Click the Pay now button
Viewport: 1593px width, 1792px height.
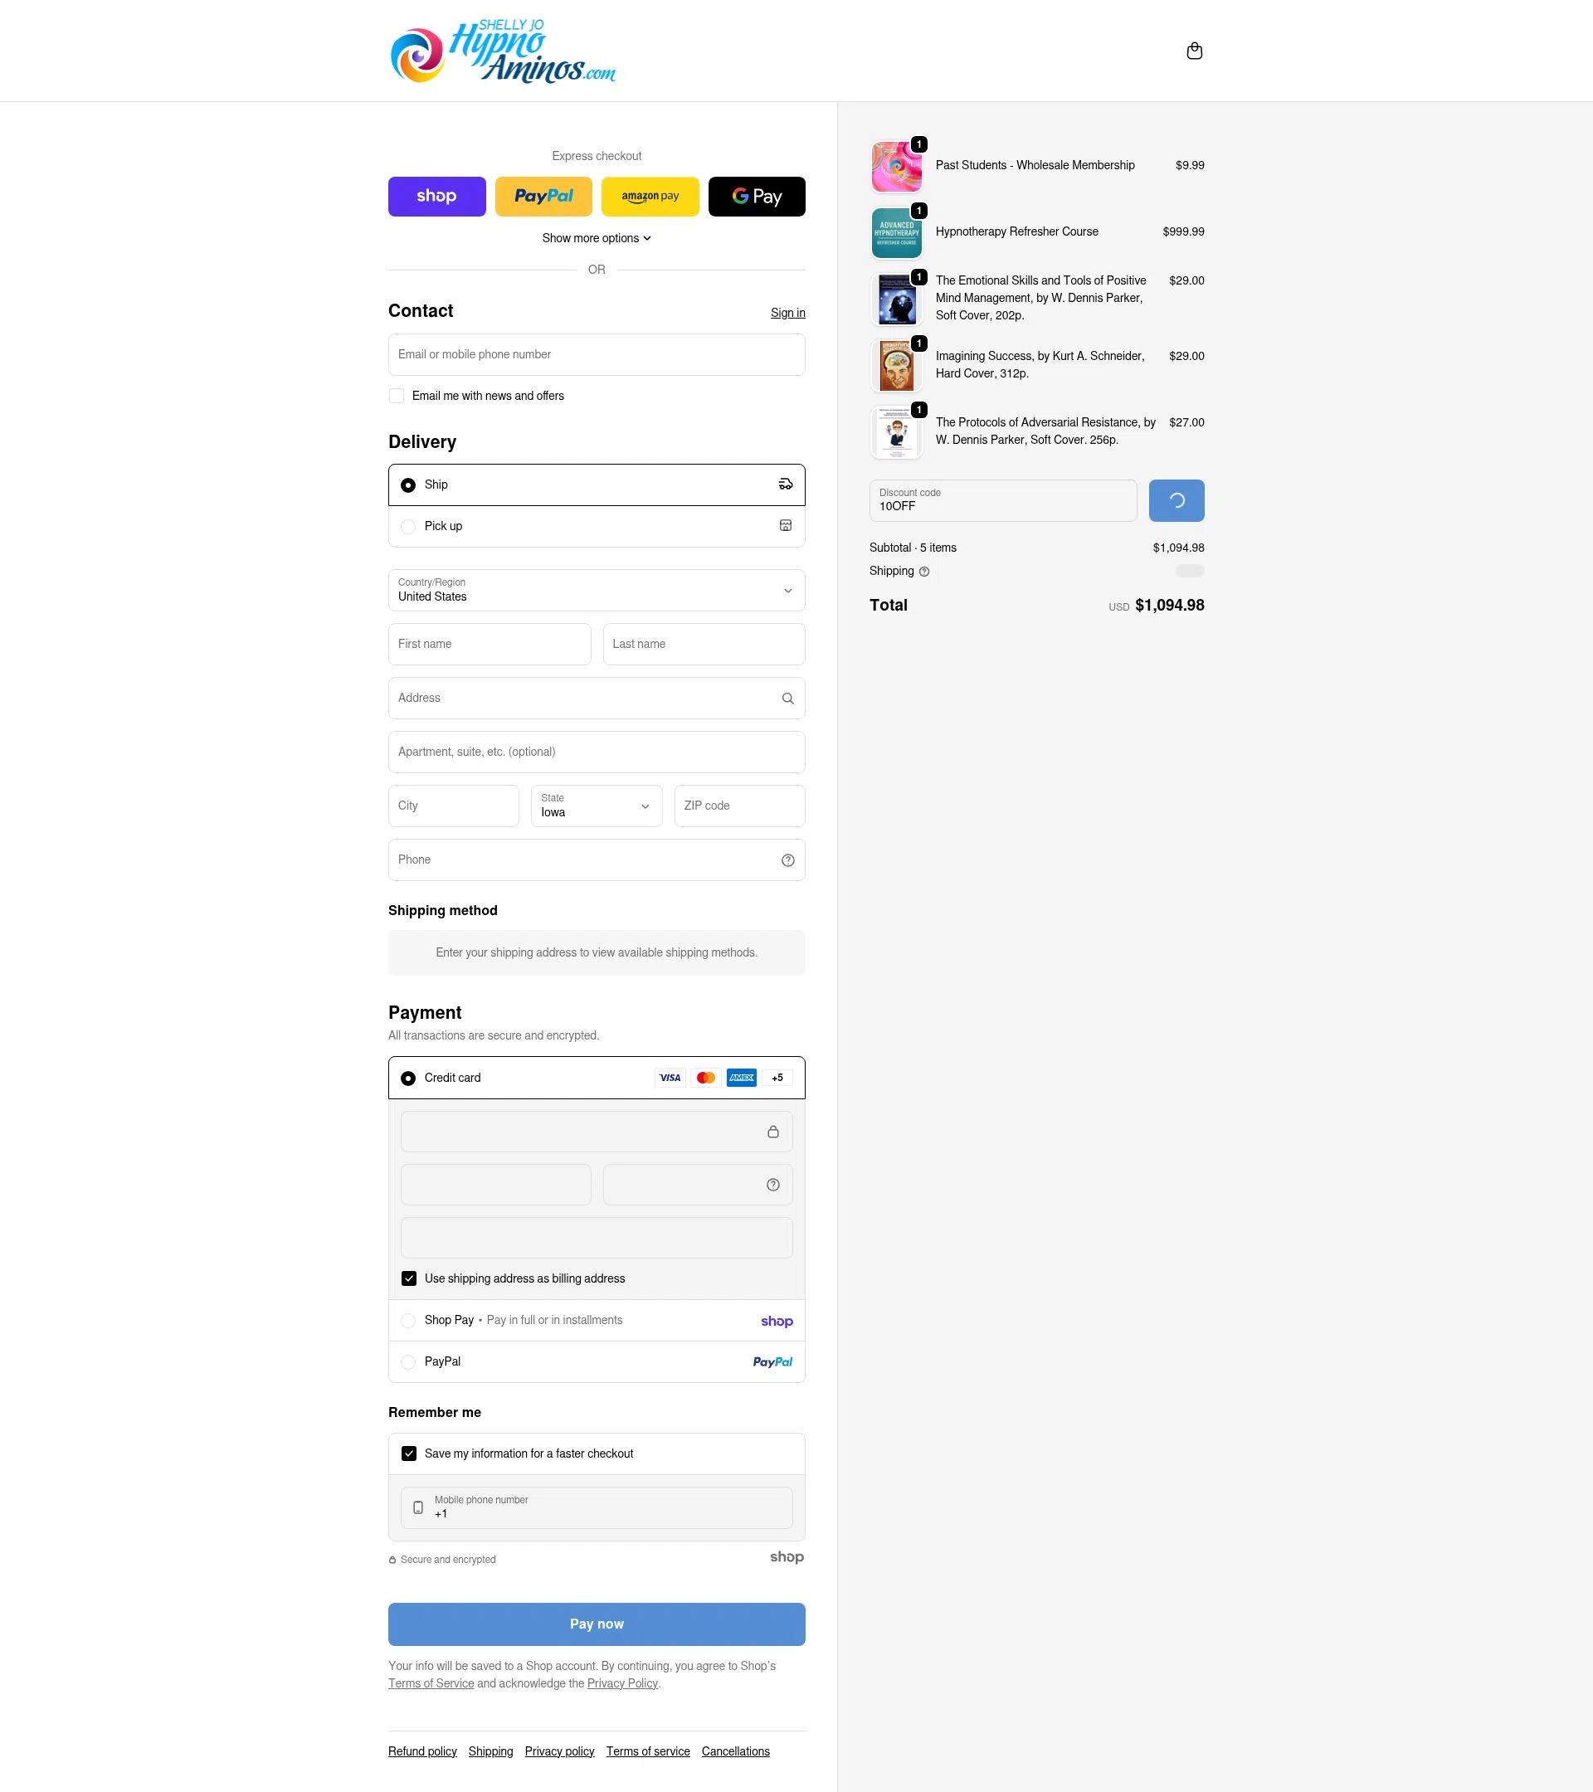[x=597, y=1624]
